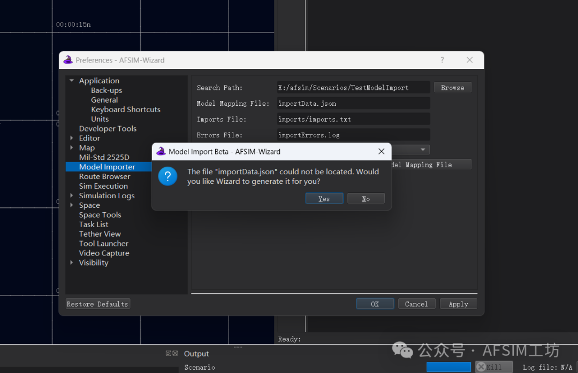Expand the Visibility tree node
Viewport: 578px width, 373px height.
[72, 262]
